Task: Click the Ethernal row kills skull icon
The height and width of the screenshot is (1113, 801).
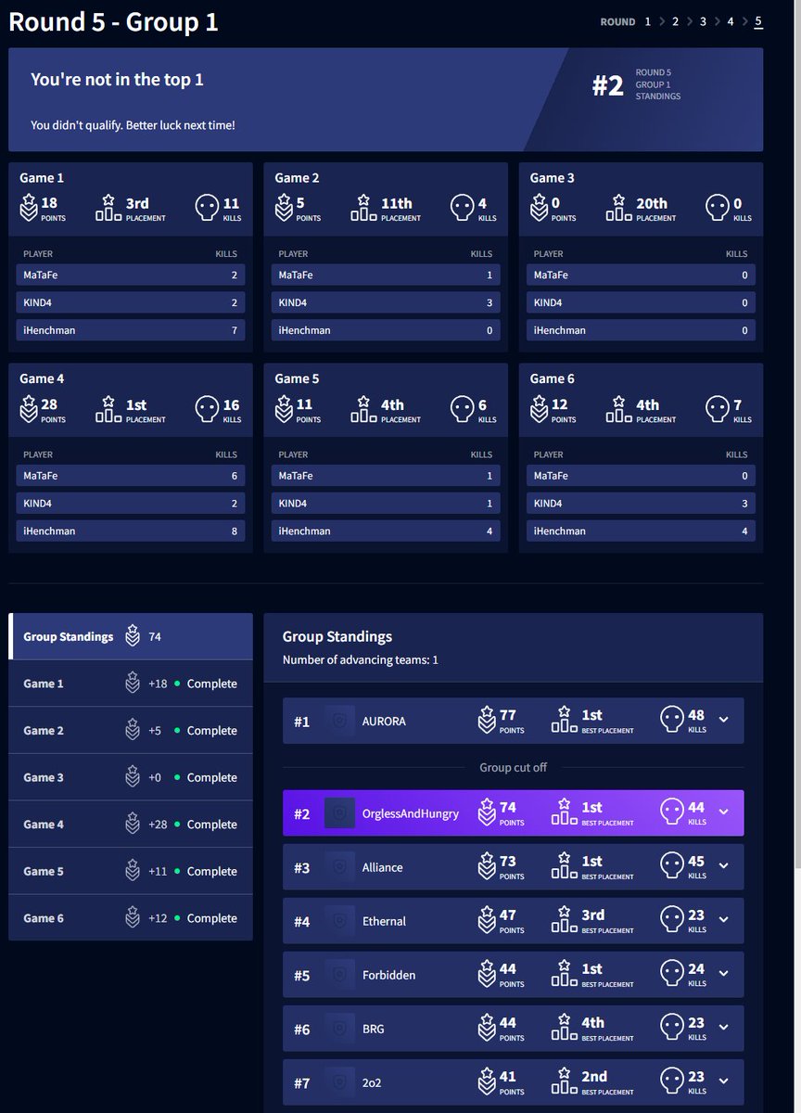Action: [x=672, y=920]
